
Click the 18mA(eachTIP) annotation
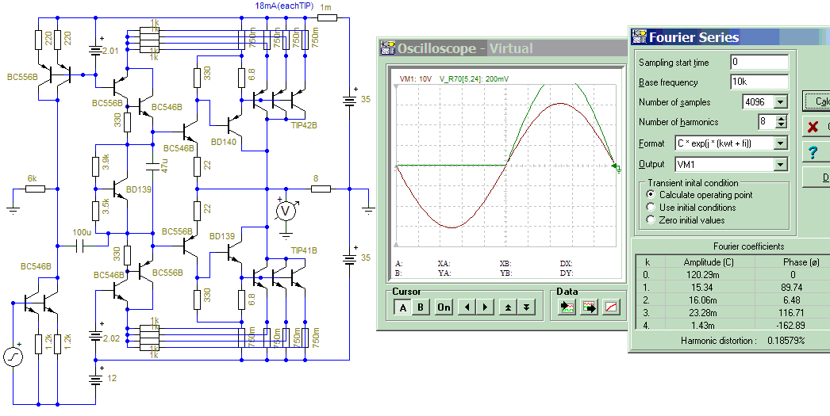click(x=284, y=6)
